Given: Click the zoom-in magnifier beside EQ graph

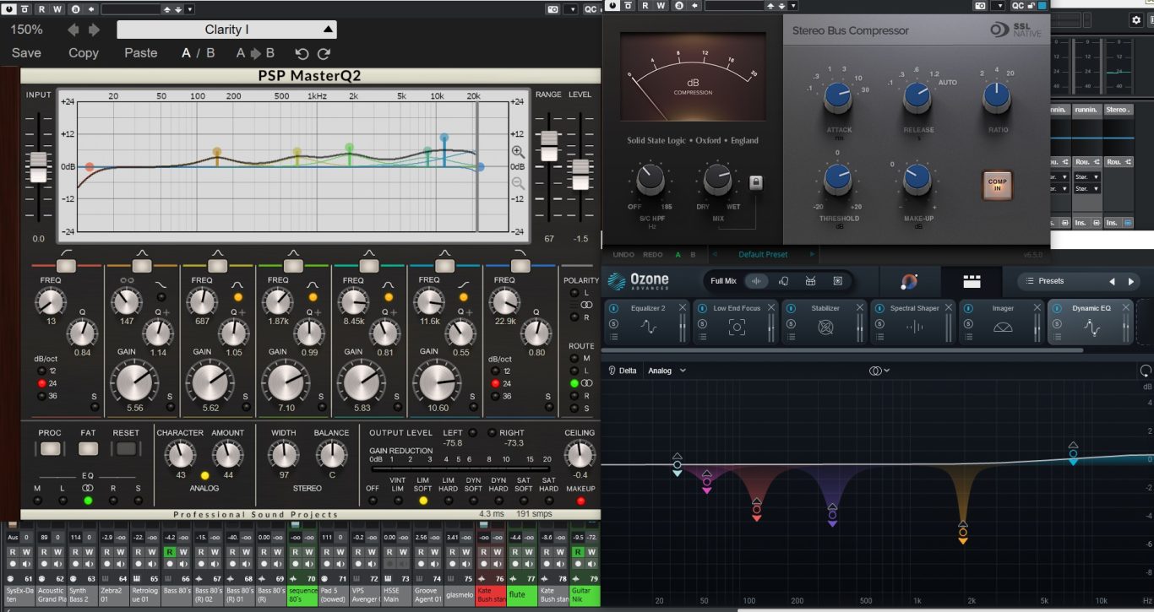Looking at the screenshot, I should [x=518, y=152].
